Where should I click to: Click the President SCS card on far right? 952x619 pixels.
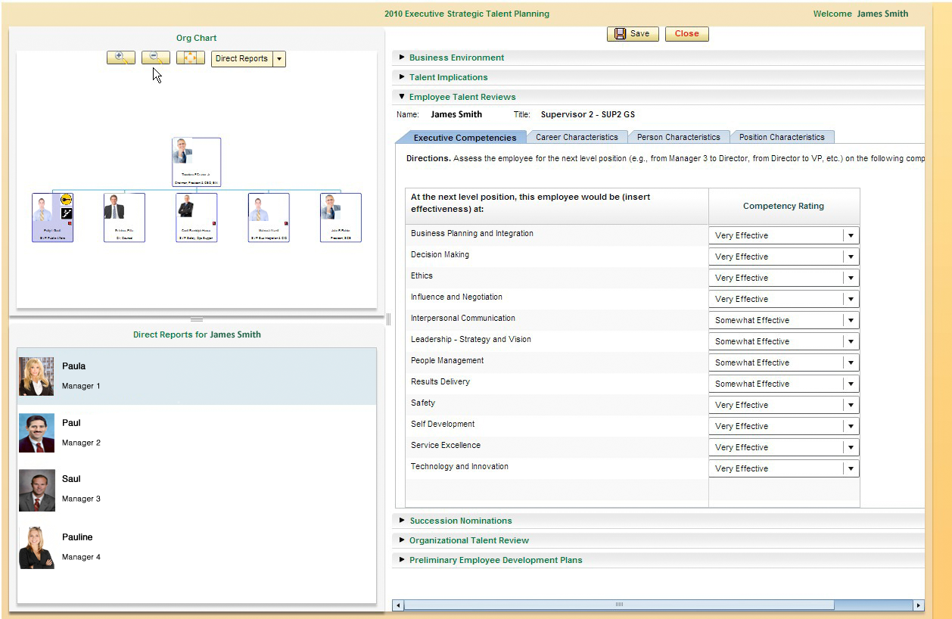point(341,217)
